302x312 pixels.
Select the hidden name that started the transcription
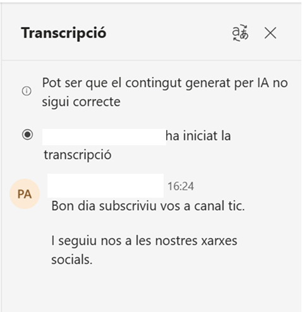coord(104,137)
